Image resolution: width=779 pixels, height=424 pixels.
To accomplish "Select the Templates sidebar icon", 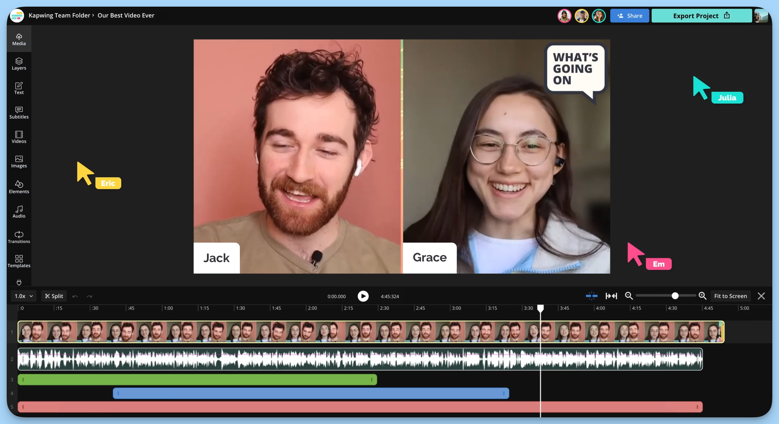I will click(x=19, y=261).
